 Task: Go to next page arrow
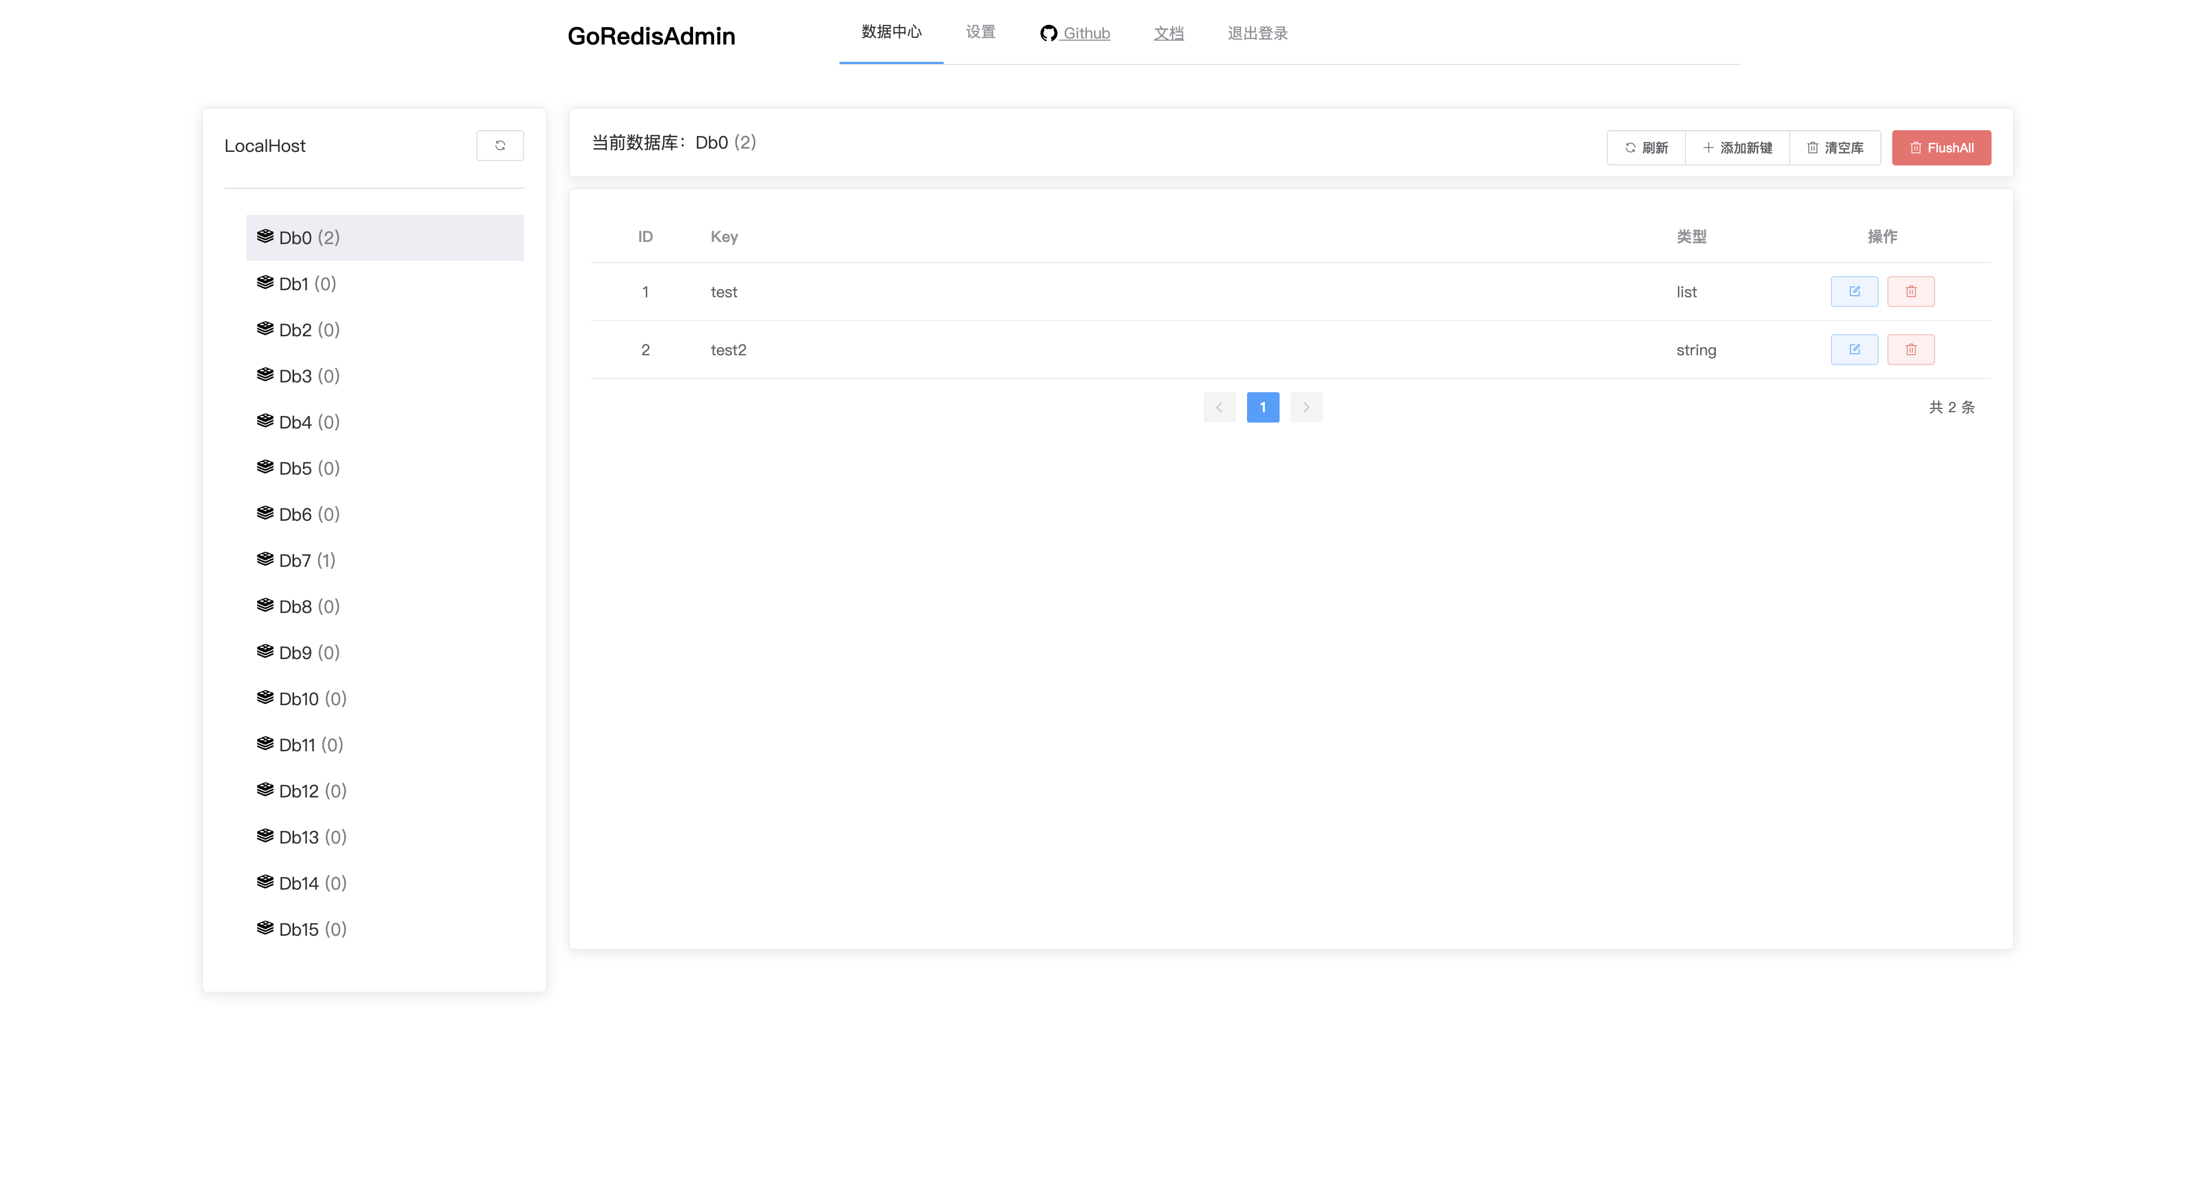[x=1306, y=407]
